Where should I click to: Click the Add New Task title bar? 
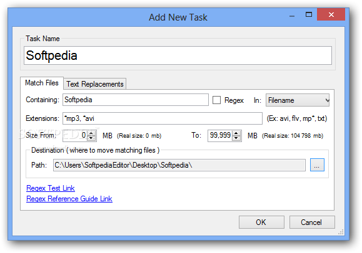[x=178, y=17]
